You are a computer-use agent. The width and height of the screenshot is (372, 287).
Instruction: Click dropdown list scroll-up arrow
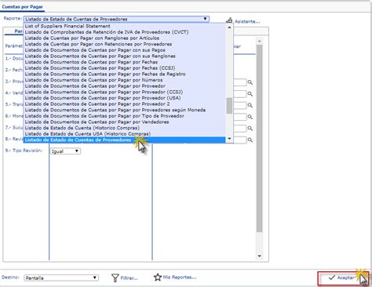tap(229, 27)
